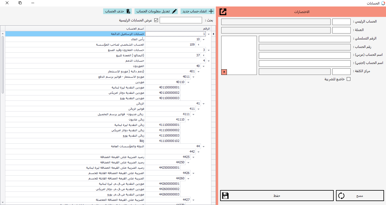Collapse account 1 حسابات الرساميل الدائمة
386x205 pixels.
(x=209, y=34)
